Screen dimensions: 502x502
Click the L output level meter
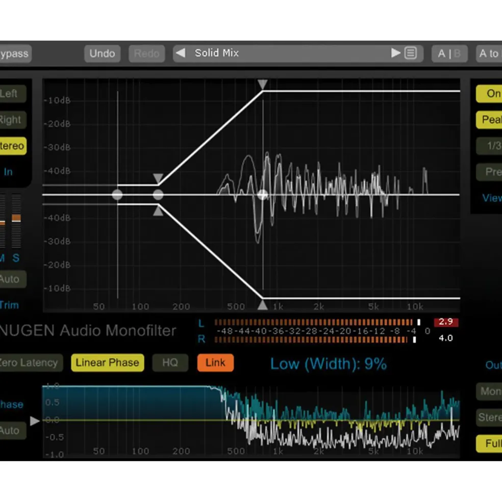pyautogui.click(x=317, y=322)
